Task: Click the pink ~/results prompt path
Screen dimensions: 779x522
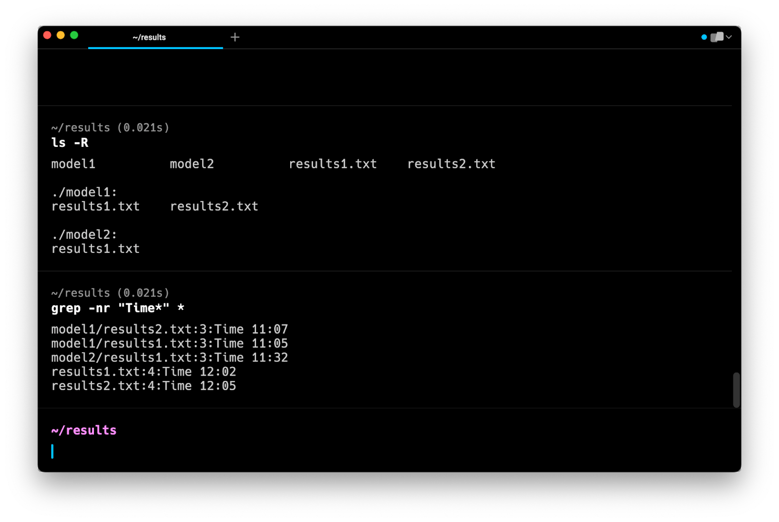Action: pyautogui.click(x=84, y=431)
